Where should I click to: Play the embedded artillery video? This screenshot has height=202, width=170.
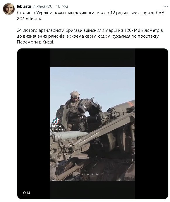[93, 124]
